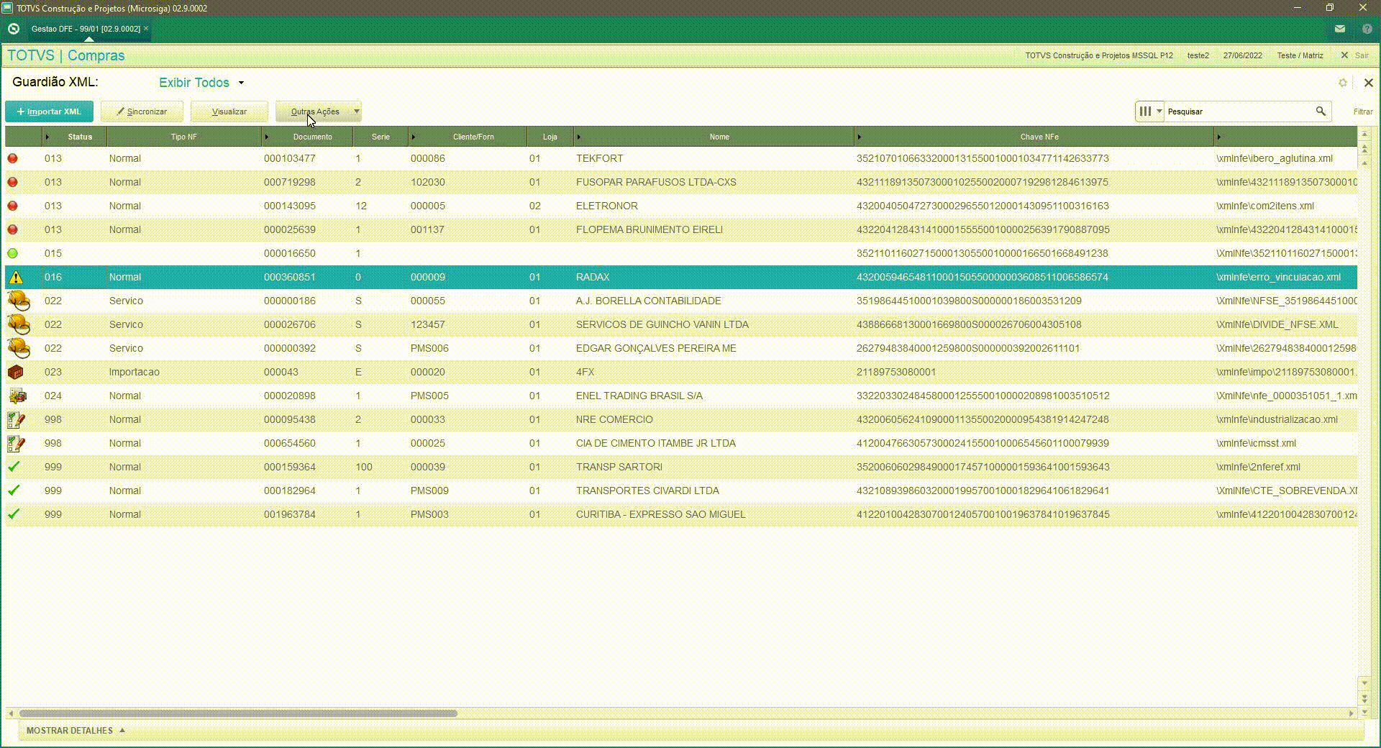Click the horizontal scrollbar right arrow
This screenshot has width=1381, height=748.
click(x=1351, y=713)
